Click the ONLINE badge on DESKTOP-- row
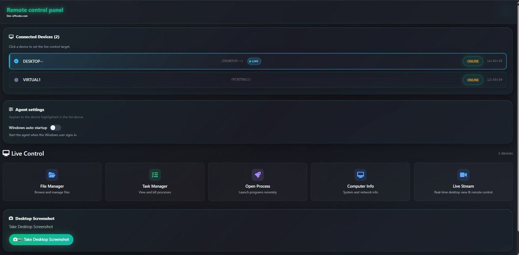Viewport: 519px width, 255px height. (473, 61)
